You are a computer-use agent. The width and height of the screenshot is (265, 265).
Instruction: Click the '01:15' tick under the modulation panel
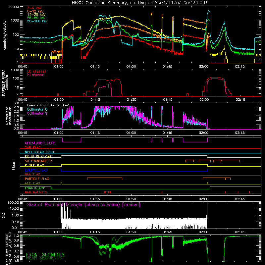pos(95,133)
